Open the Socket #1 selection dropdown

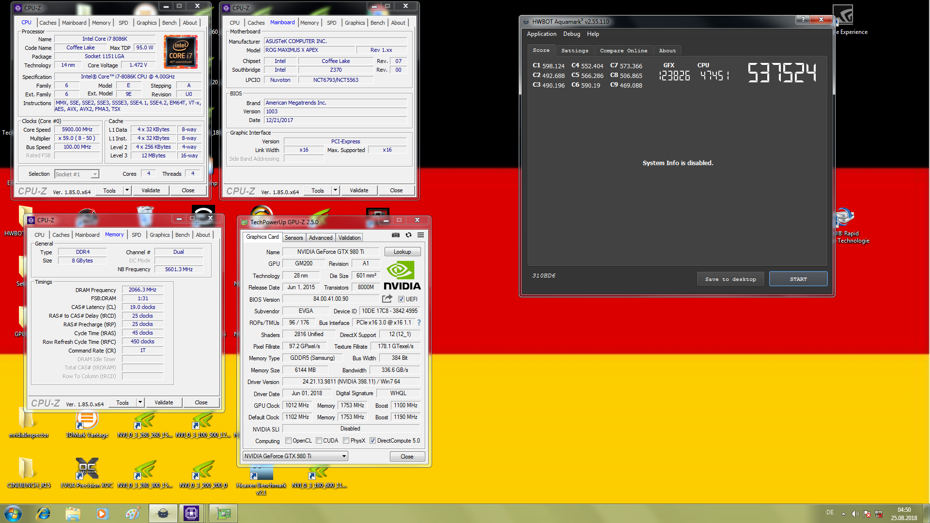77,174
